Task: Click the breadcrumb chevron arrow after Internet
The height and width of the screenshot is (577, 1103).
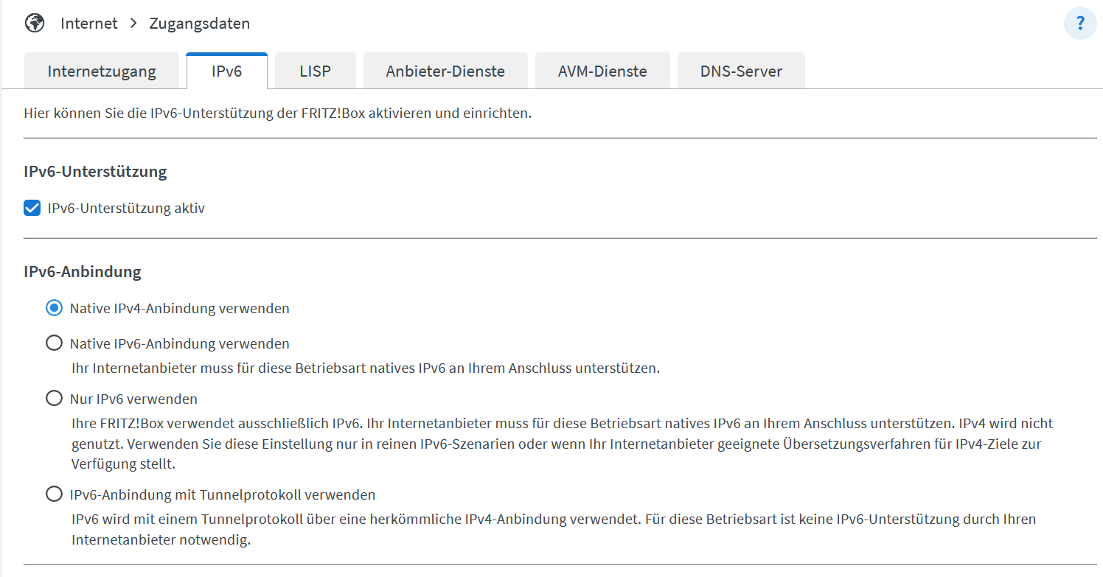Action: coord(133,23)
